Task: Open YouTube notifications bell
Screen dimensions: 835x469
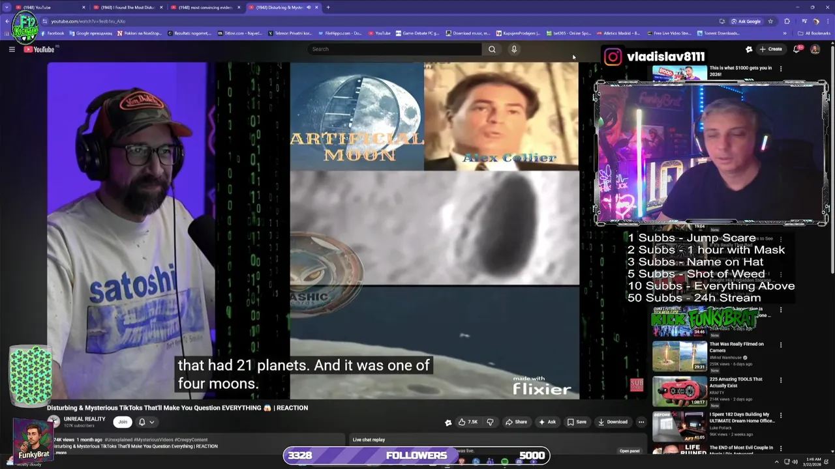Action: pyautogui.click(x=797, y=49)
